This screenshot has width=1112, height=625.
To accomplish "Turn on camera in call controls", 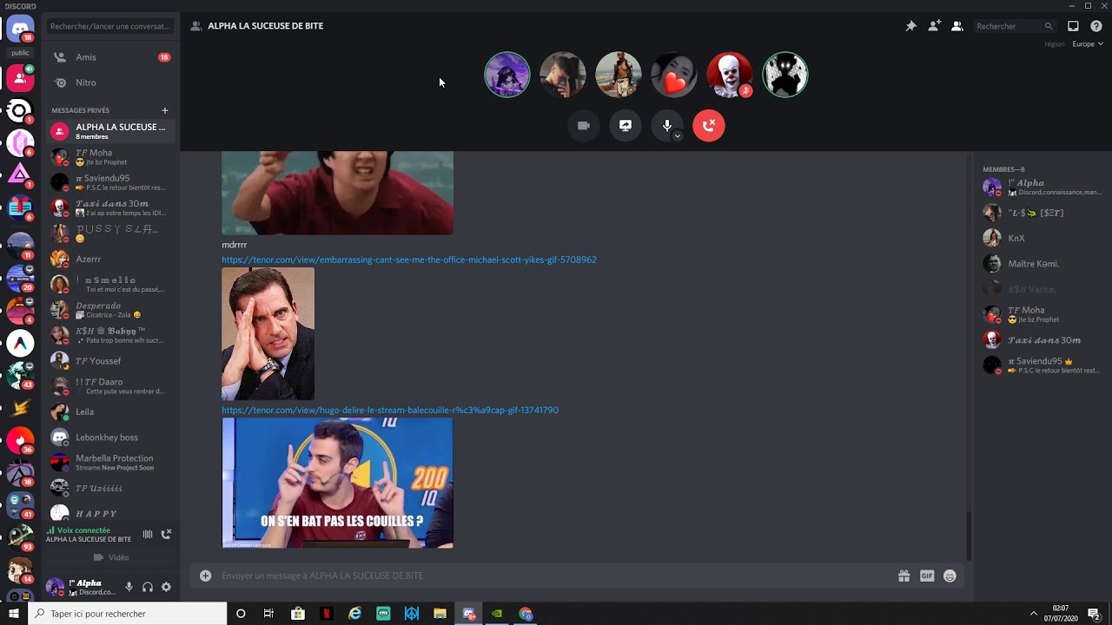I will (584, 126).
